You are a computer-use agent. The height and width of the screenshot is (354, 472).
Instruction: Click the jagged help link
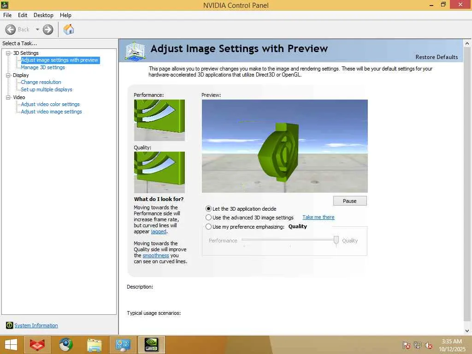(x=159, y=231)
